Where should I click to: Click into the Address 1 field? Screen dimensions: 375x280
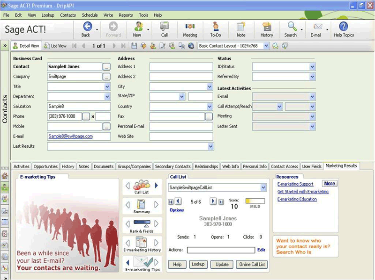[181, 67]
